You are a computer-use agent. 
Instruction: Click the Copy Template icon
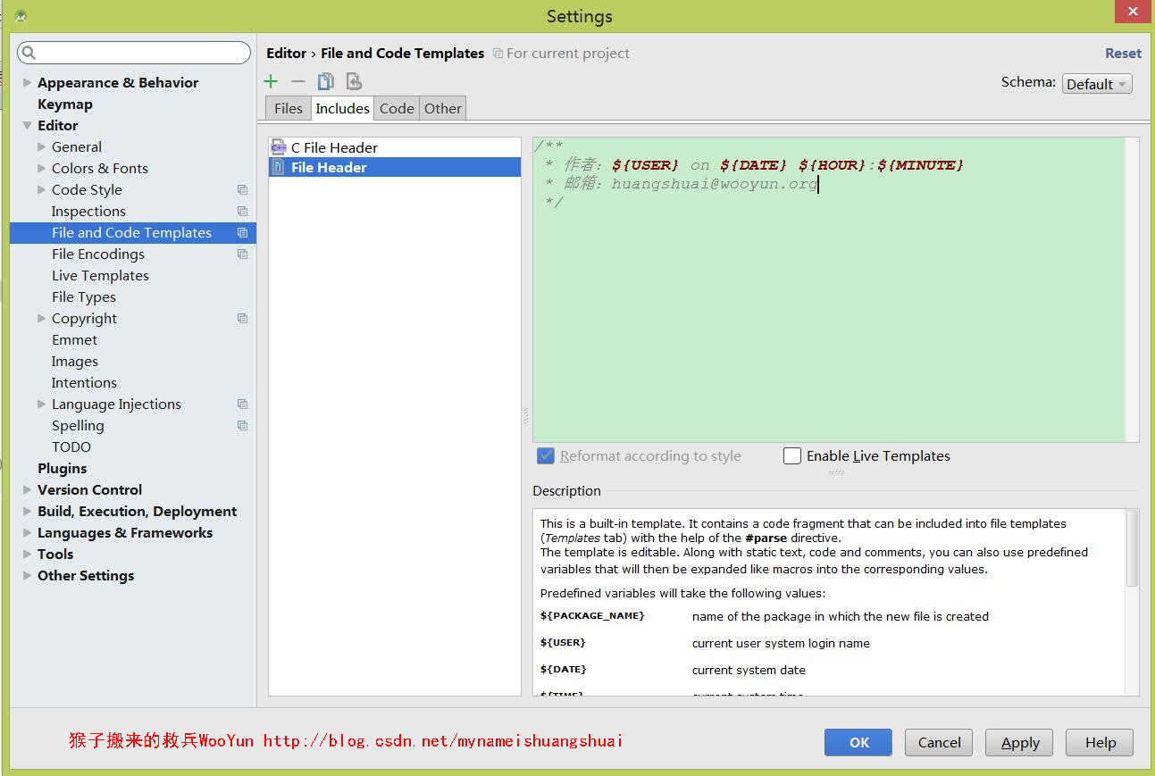click(326, 81)
